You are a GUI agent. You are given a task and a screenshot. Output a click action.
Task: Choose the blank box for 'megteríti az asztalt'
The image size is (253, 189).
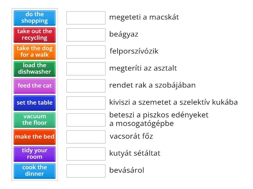point(86,69)
